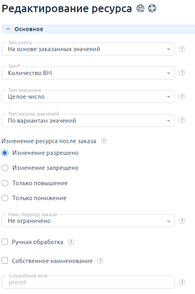This screenshot has width=195, height=294.
Task: Select the Только понижение option
Action: click(x=5, y=198)
